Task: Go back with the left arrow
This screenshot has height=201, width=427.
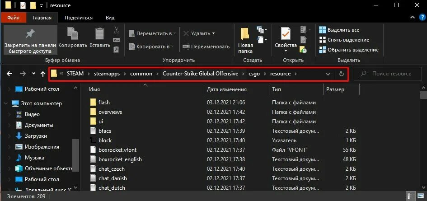Action: (x=9, y=74)
